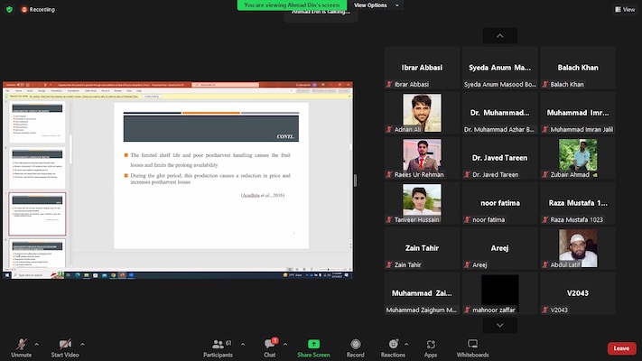
Task: Open the Apps panel
Action: (x=431, y=347)
